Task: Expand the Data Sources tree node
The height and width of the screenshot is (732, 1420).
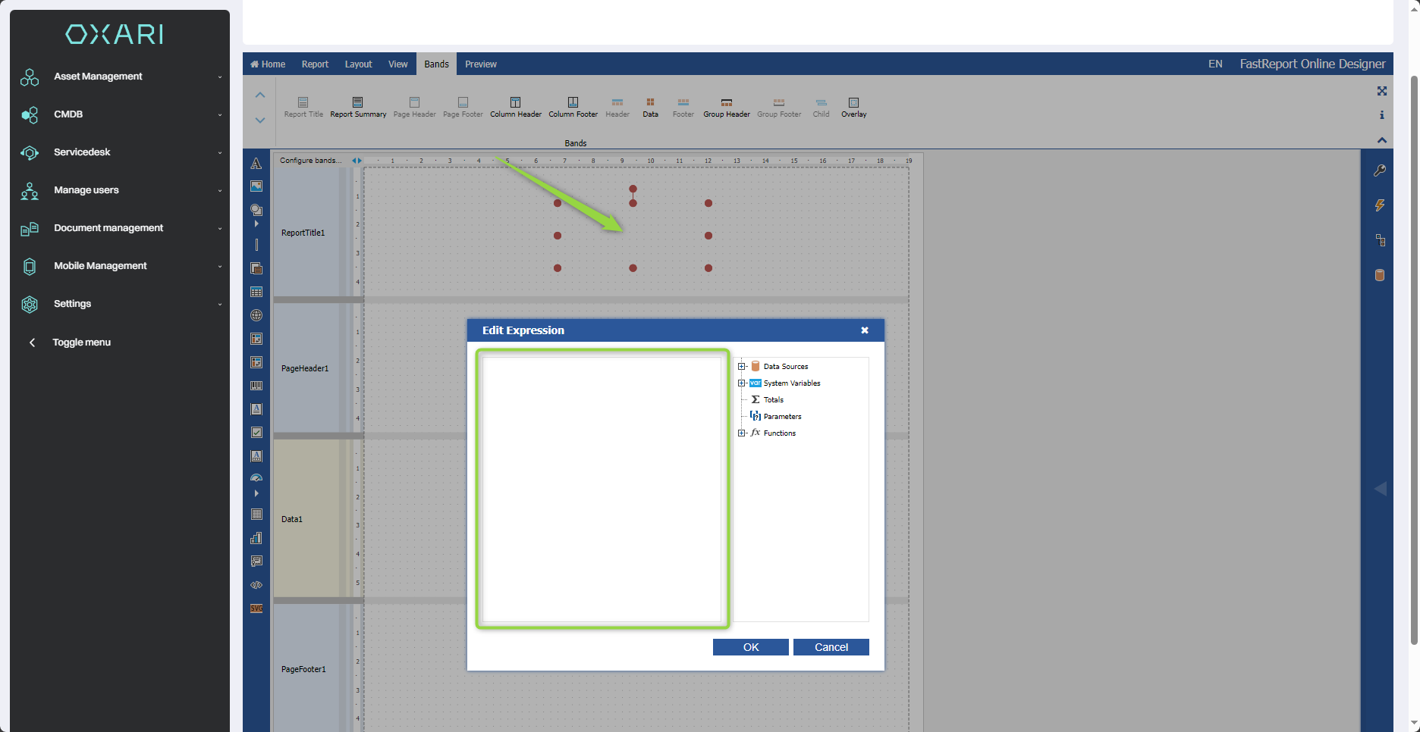Action: point(742,367)
